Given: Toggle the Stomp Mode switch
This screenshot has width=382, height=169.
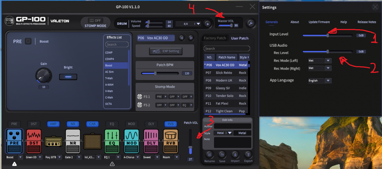Looking at the screenshot, I should 95,21.
